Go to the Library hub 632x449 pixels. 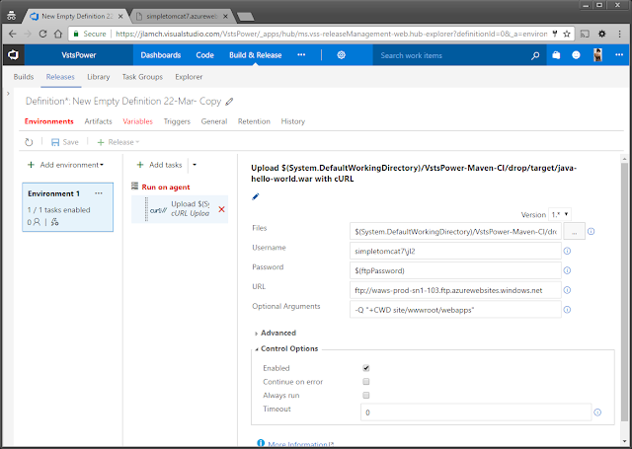99,77
